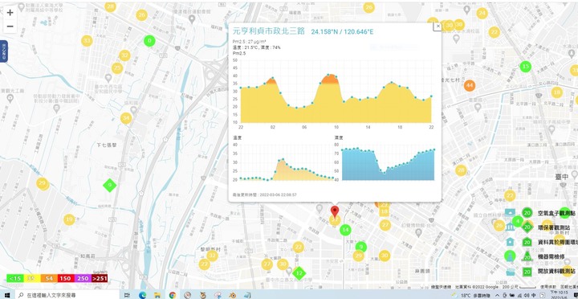578x299 pixels.
Task: Open Chrome from the taskbar
Action: coord(172,295)
